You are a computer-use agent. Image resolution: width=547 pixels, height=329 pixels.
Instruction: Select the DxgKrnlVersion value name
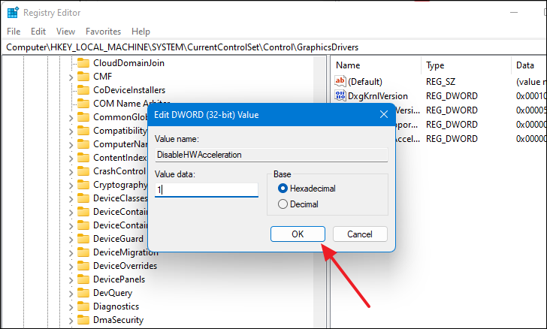[378, 96]
